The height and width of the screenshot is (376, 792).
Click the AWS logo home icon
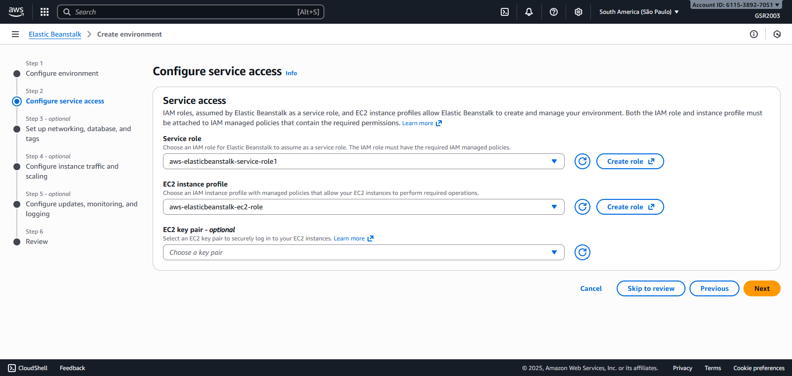pos(16,12)
